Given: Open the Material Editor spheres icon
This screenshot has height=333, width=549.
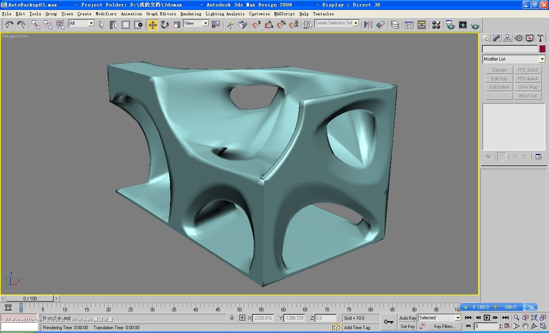Looking at the screenshot, I should pyautogui.click(x=436, y=25).
